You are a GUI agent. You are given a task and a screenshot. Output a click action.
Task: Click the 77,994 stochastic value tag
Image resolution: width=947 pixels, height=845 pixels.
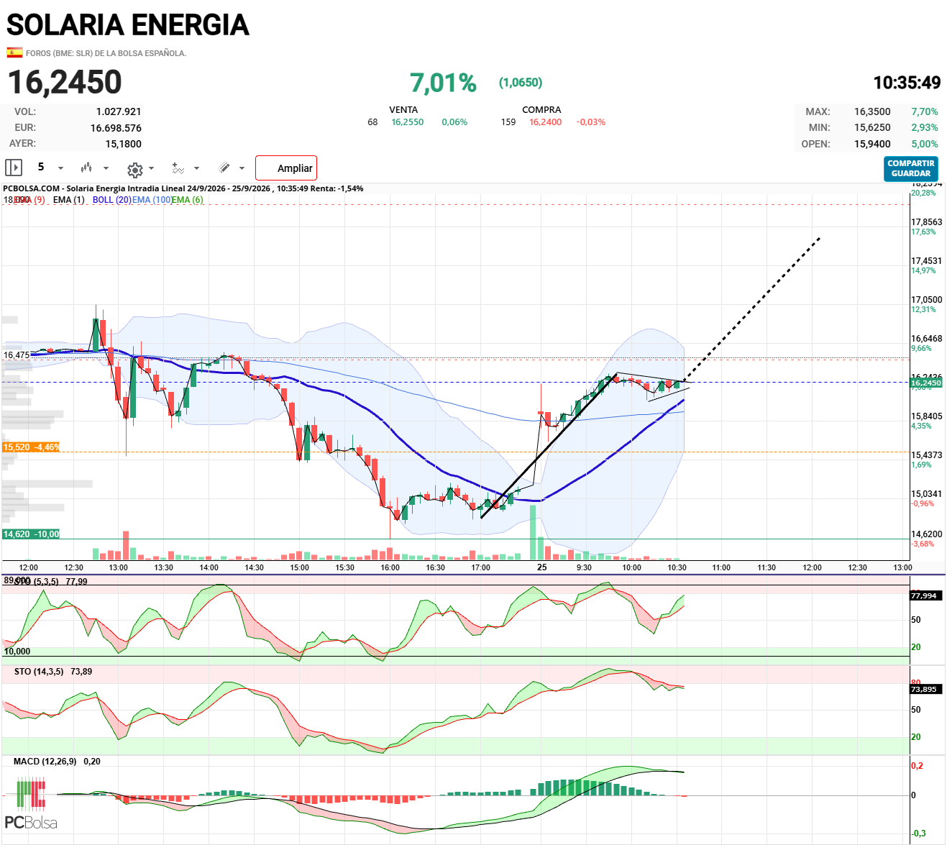pyautogui.click(x=924, y=595)
